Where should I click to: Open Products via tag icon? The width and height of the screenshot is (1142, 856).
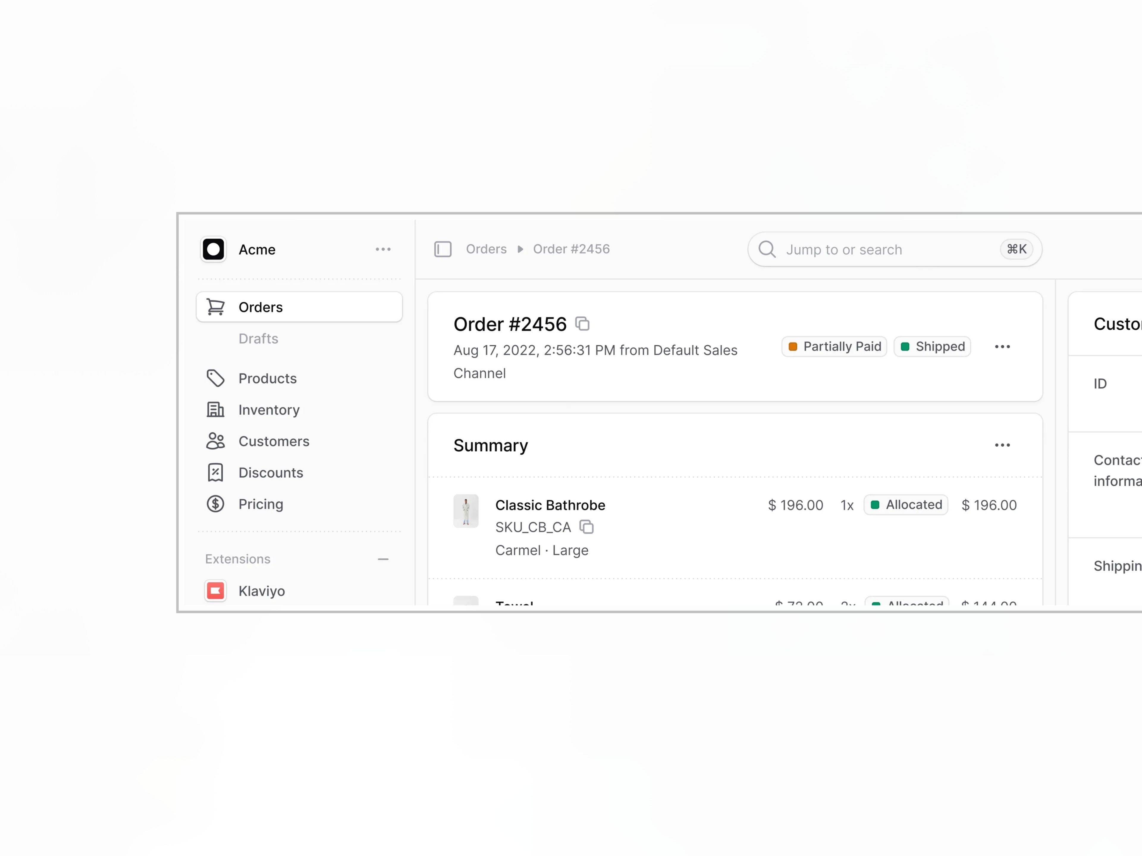215,378
